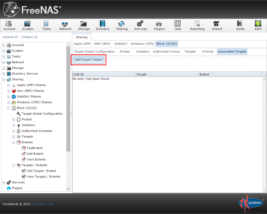Viewport: 267px width, 214px height.
Task: Switch to the UNIX (NFS) tab
Action: pos(102,44)
